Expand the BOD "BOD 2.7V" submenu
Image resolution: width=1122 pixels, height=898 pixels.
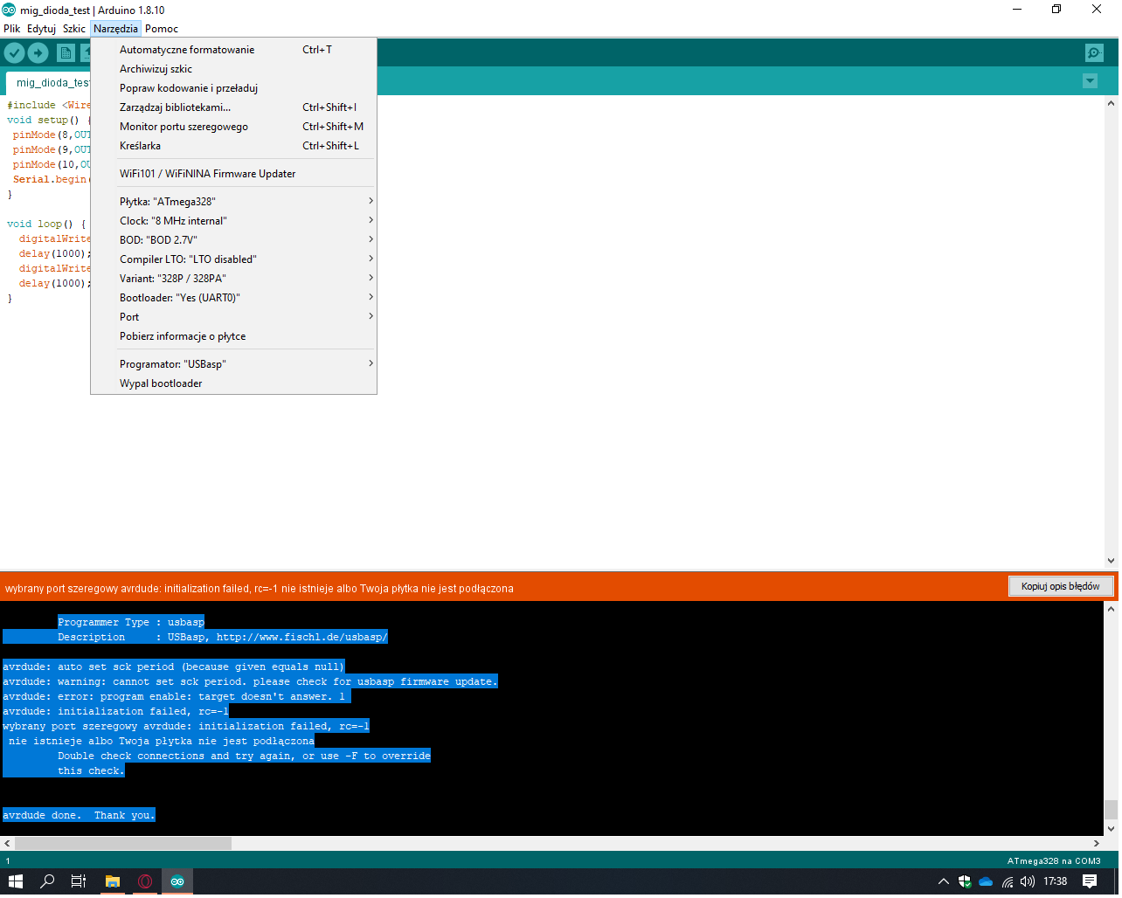233,240
